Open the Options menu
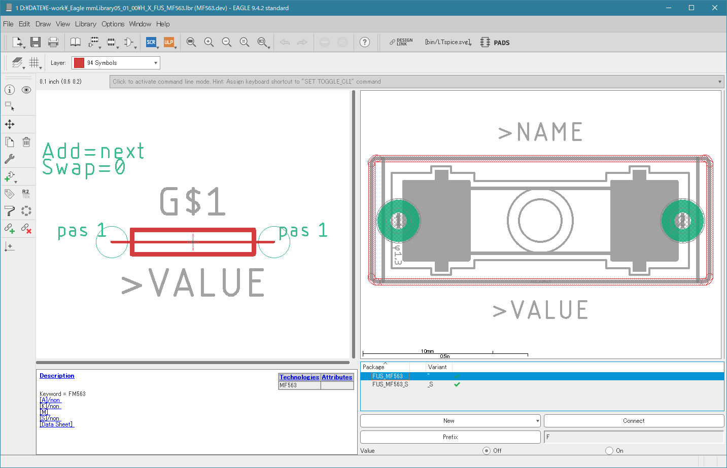This screenshot has height=468, width=727. (x=113, y=24)
